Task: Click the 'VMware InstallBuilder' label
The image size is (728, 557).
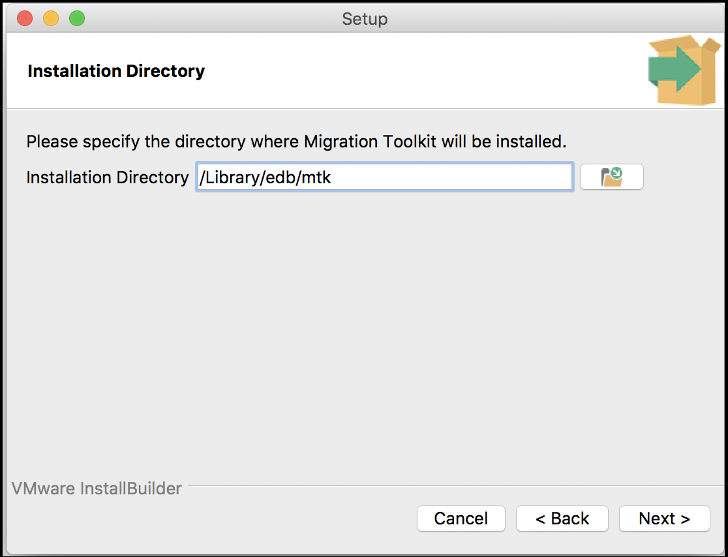Action: click(x=96, y=489)
